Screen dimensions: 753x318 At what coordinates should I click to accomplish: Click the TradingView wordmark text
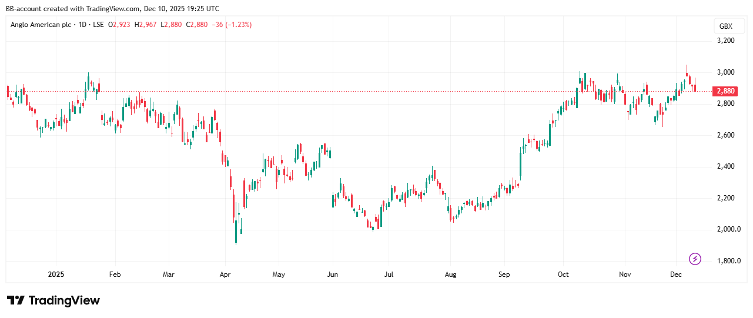pos(64,300)
